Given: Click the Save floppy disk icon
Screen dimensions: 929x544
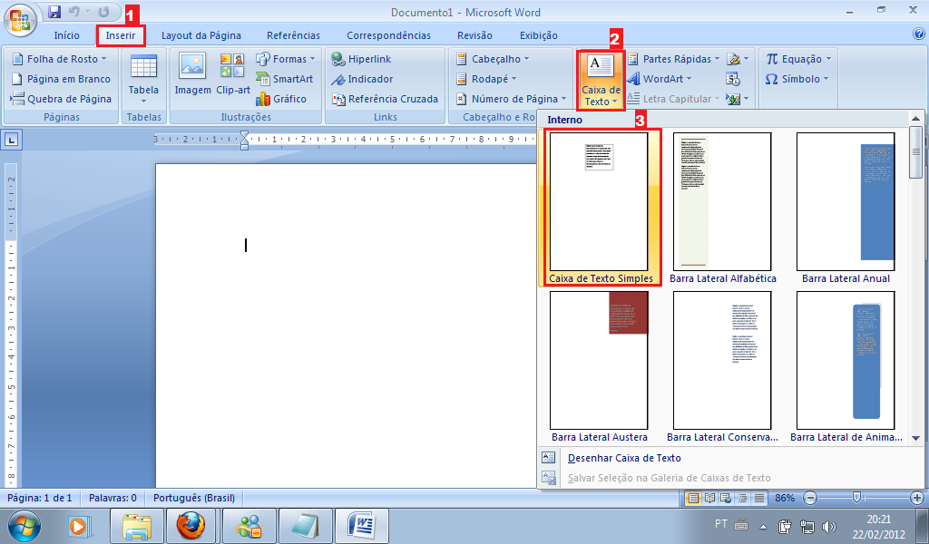Looking at the screenshot, I should (x=54, y=12).
